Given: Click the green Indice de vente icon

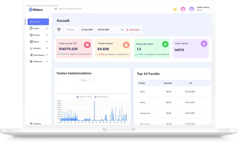Looking at the screenshot, I should (165, 44).
